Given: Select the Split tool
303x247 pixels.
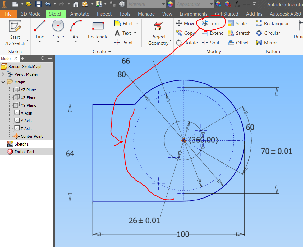Looking at the screenshot, I should 212,43.
